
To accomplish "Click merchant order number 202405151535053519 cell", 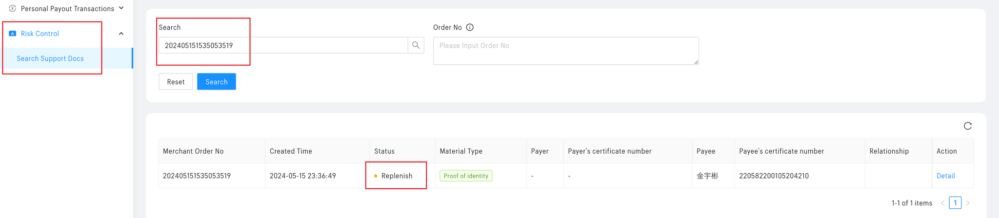I will coord(197,176).
